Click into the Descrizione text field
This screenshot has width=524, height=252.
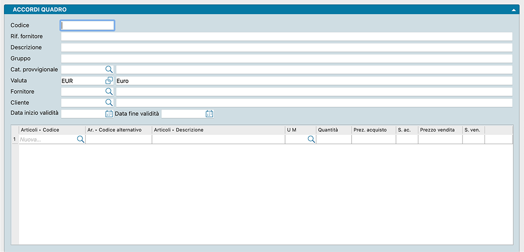pos(286,48)
